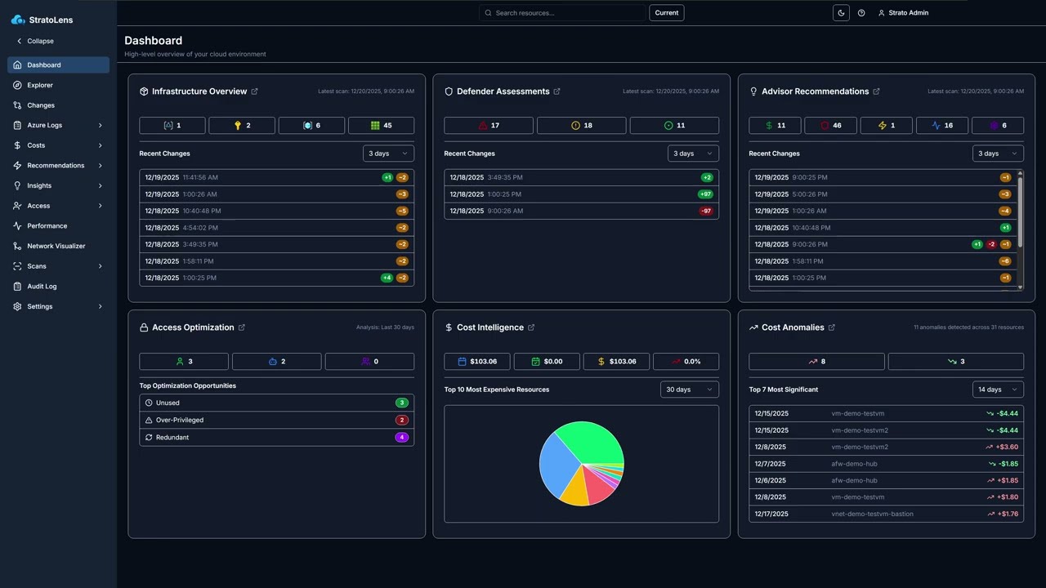Open Changes in sidebar
Viewport: 1046px width, 588px height.
pos(58,105)
